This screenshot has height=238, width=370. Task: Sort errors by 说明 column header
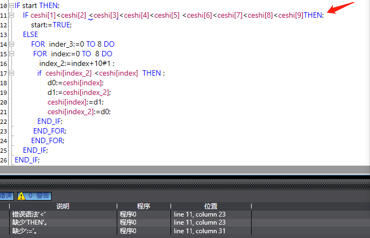(x=63, y=206)
